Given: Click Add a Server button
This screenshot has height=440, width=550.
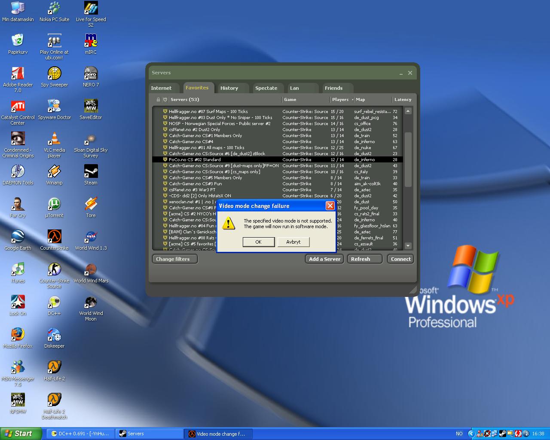Looking at the screenshot, I should (324, 259).
